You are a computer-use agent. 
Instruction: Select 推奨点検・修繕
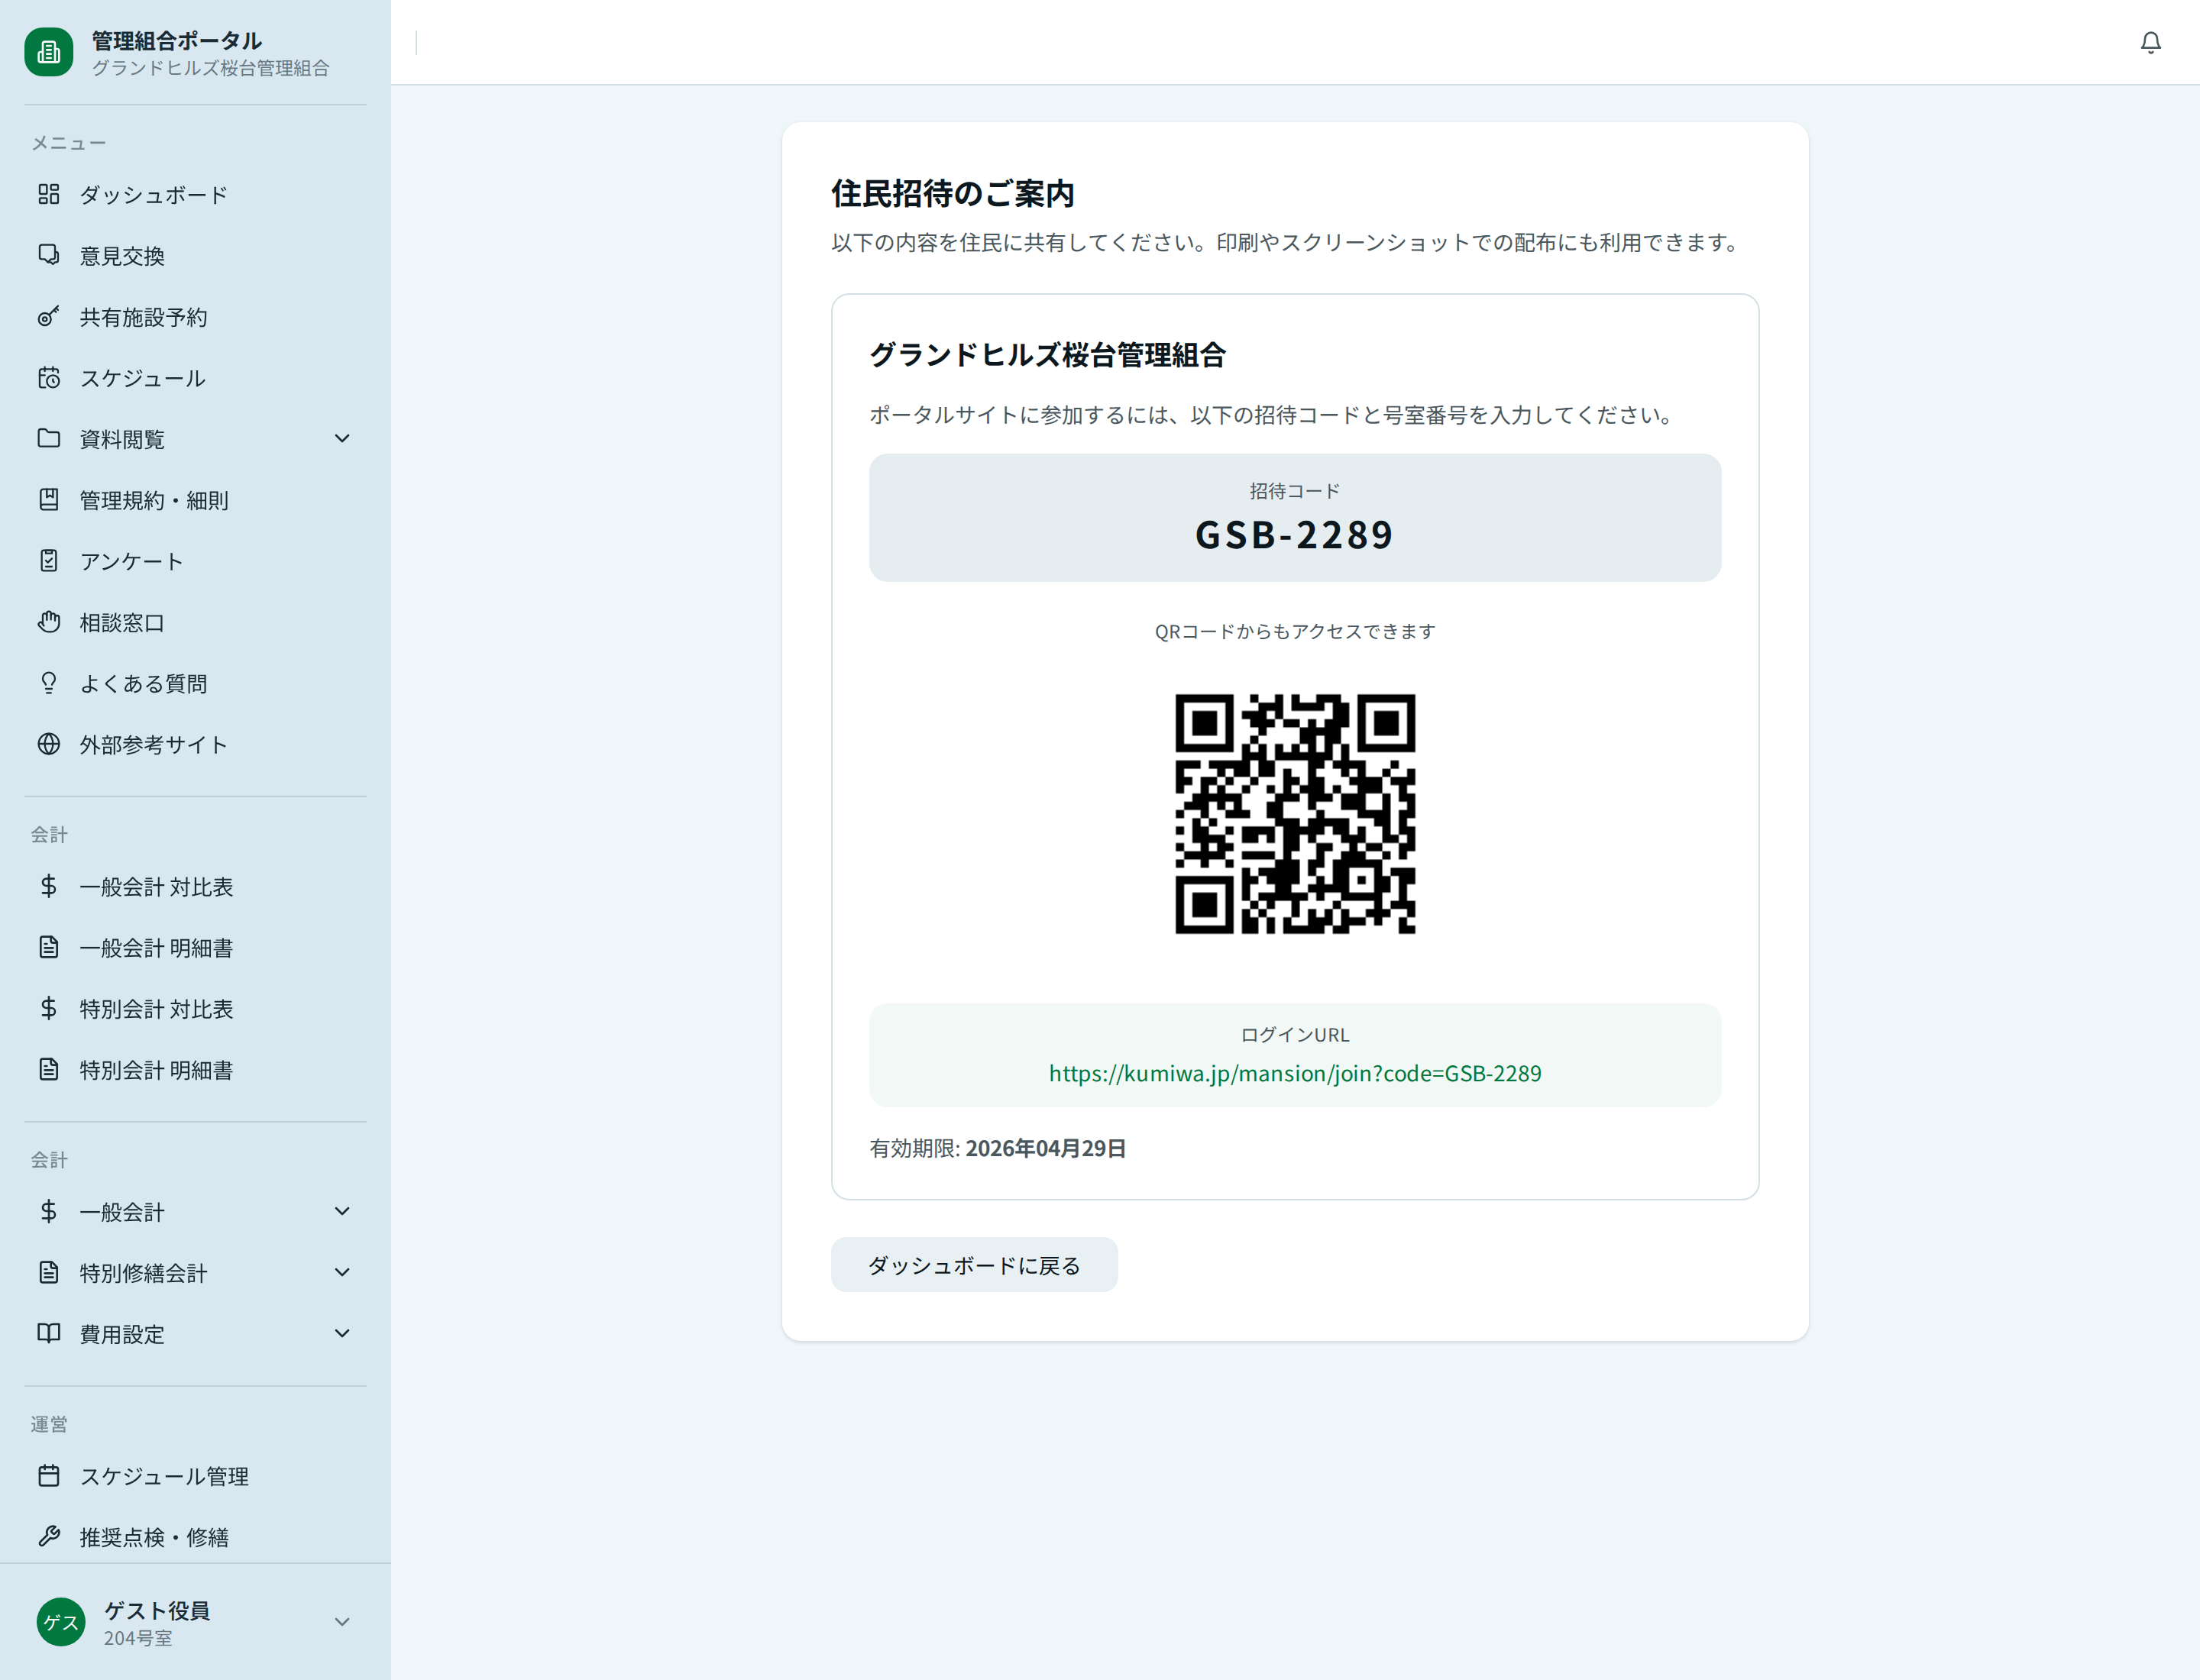click(155, 1537)
